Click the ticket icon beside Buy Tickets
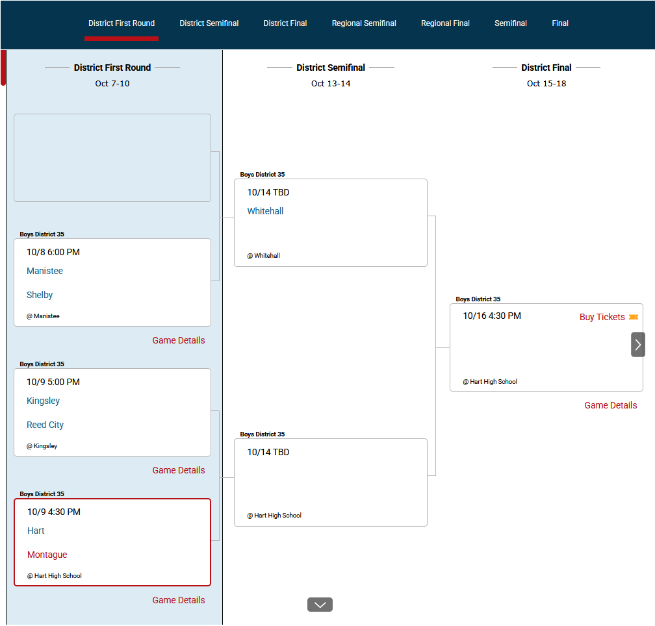Image resolution: width=655 pixels, height=626 pixels. coord(634,317)
